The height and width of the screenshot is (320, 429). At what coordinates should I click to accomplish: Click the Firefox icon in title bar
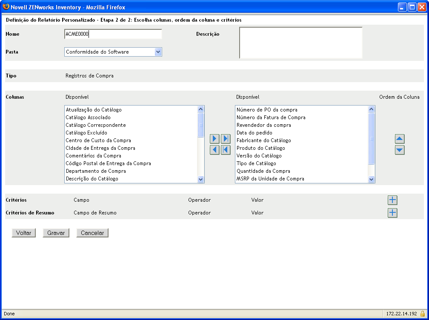(6, 7)
